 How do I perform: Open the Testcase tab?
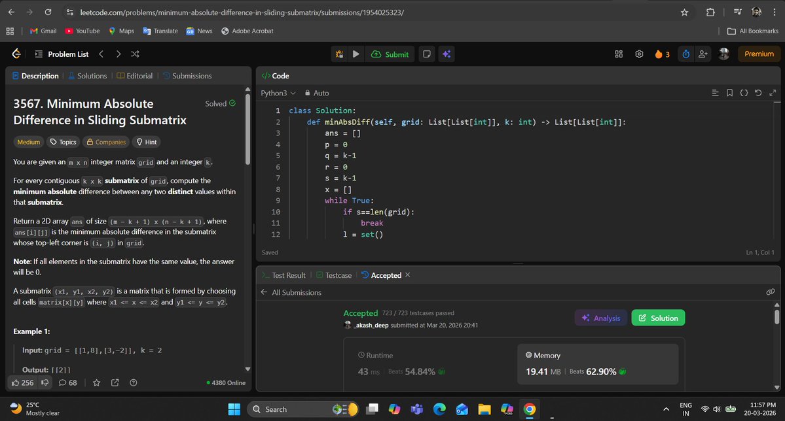(x=333, y=275)
